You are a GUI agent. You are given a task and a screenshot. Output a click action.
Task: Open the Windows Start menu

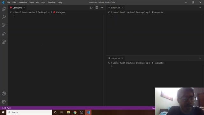coord(3,112)
